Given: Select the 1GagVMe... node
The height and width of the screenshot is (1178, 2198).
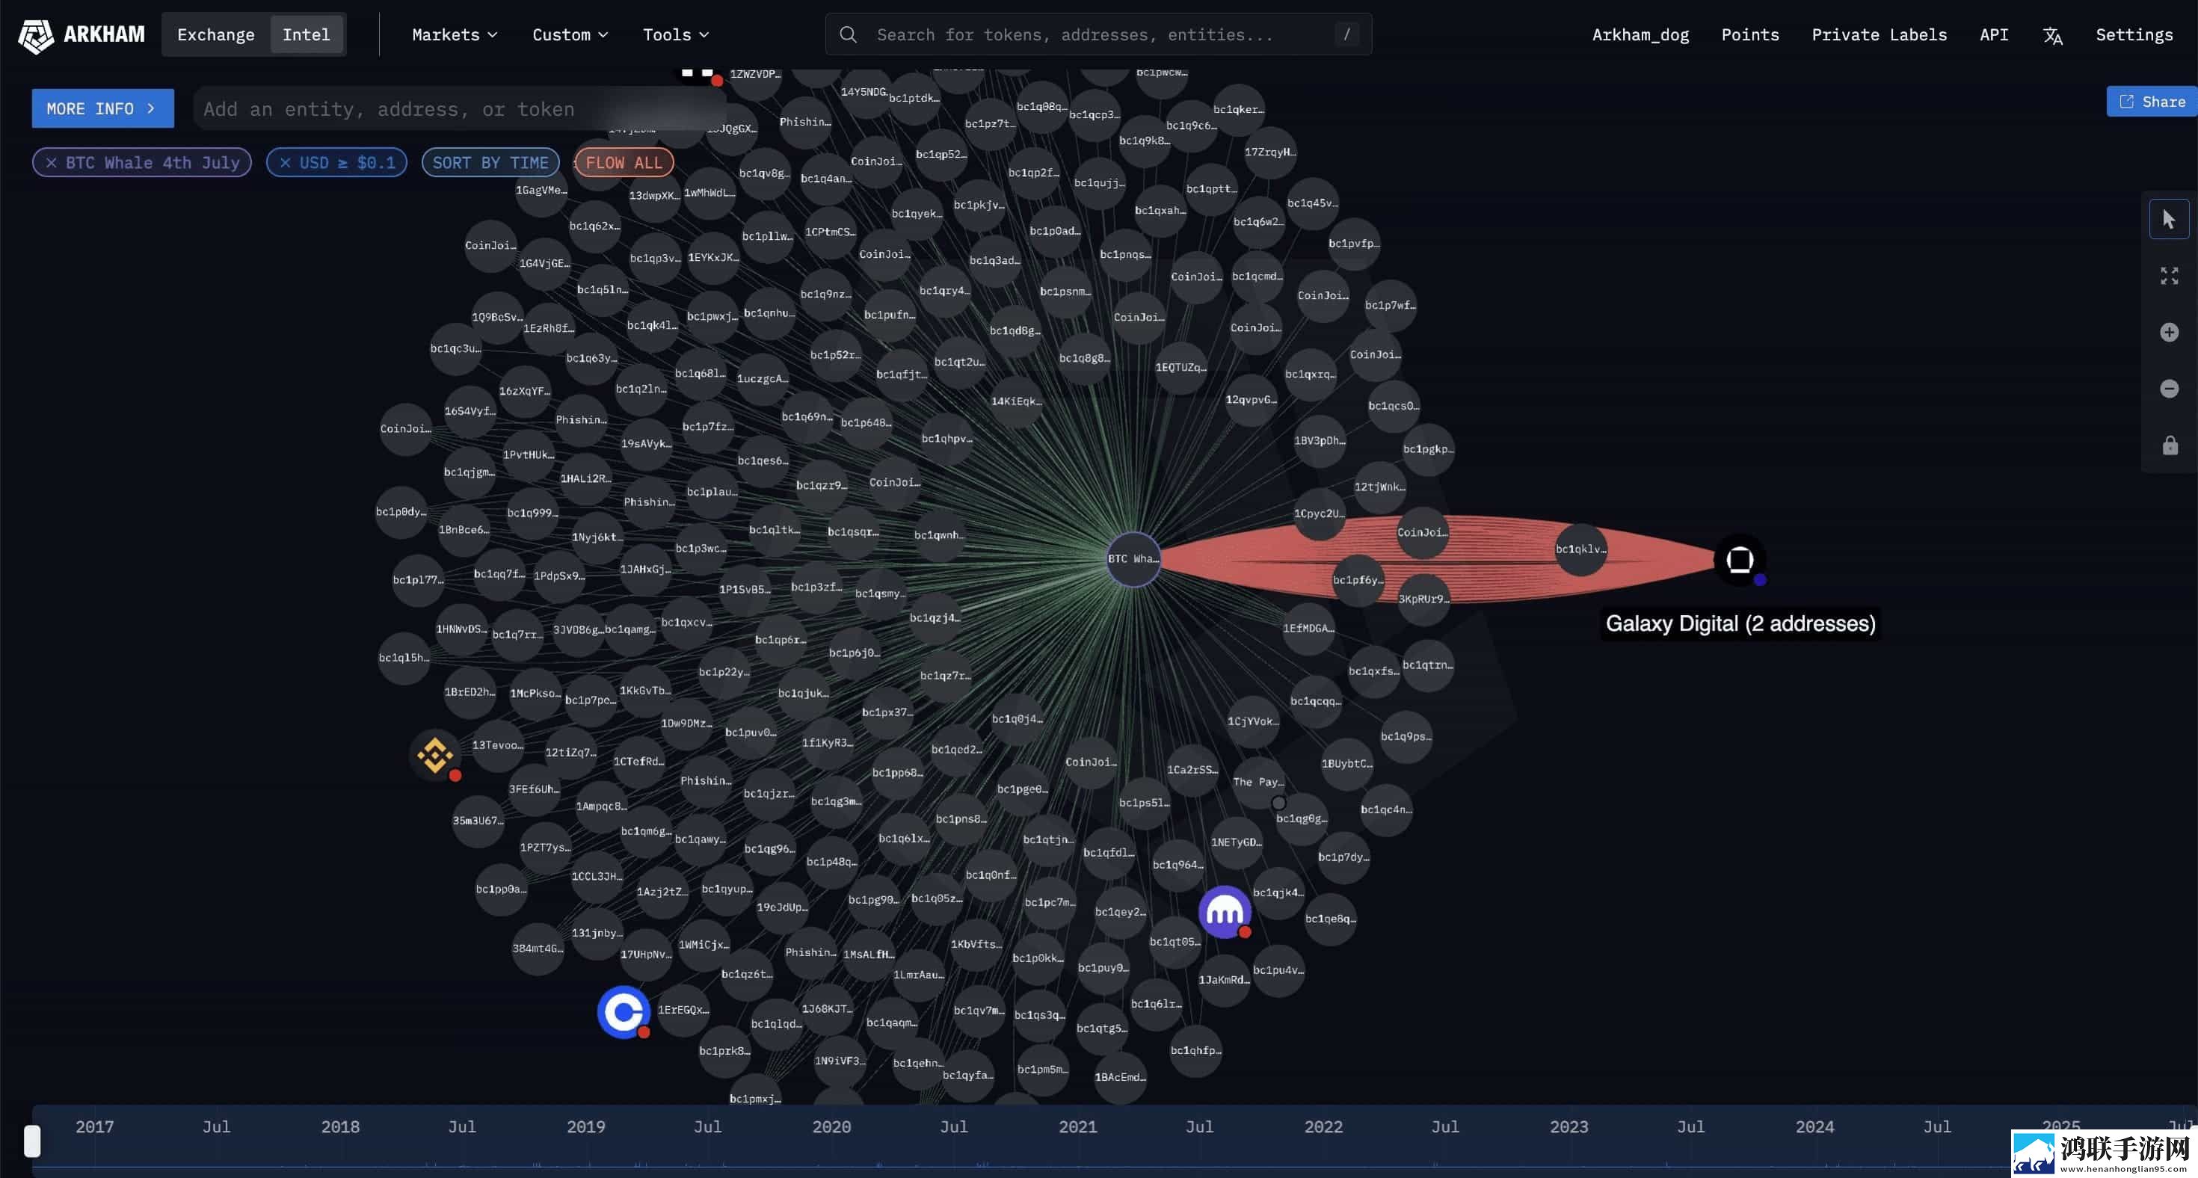Looking at the screenshot, I should (x=541, y=190).
